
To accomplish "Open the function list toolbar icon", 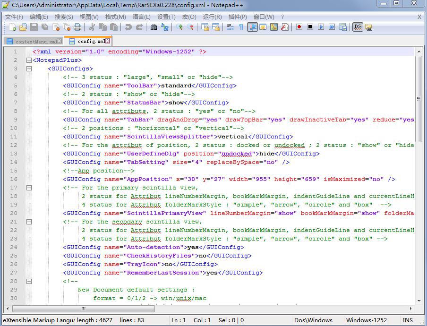I will (285, 27).
